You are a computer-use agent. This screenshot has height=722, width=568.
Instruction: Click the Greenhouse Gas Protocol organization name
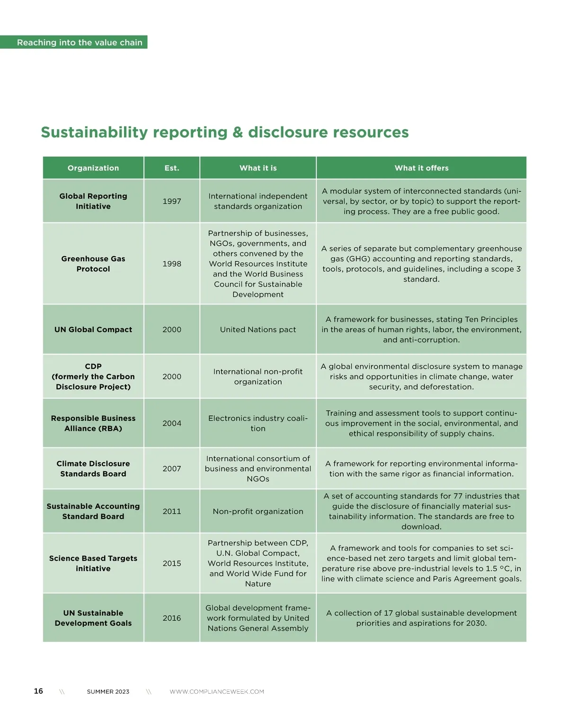(x=93, y=264)
